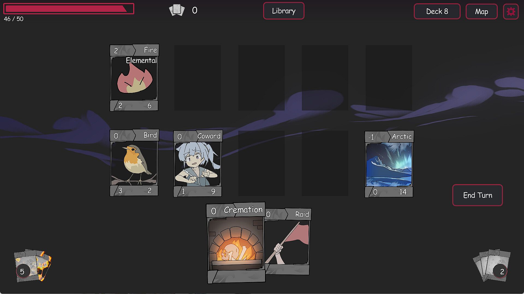Click the card stack icon near counter

point(177,10)
